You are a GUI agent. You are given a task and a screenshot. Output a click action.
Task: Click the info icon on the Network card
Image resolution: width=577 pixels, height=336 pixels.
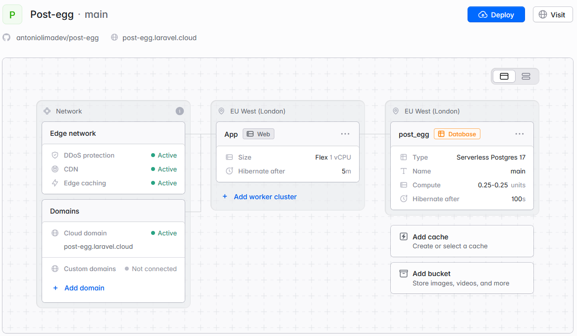coord(179,111)
